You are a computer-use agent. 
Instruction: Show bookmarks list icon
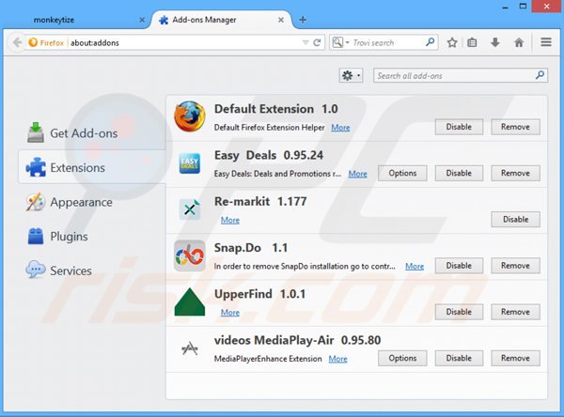coord(472,43)
